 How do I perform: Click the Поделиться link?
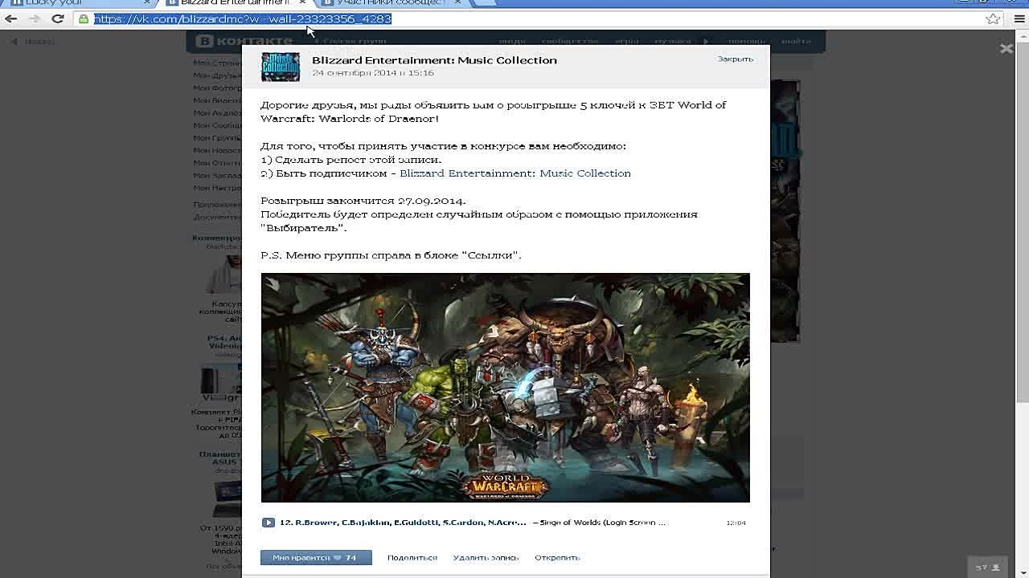[x=412, y=558]
